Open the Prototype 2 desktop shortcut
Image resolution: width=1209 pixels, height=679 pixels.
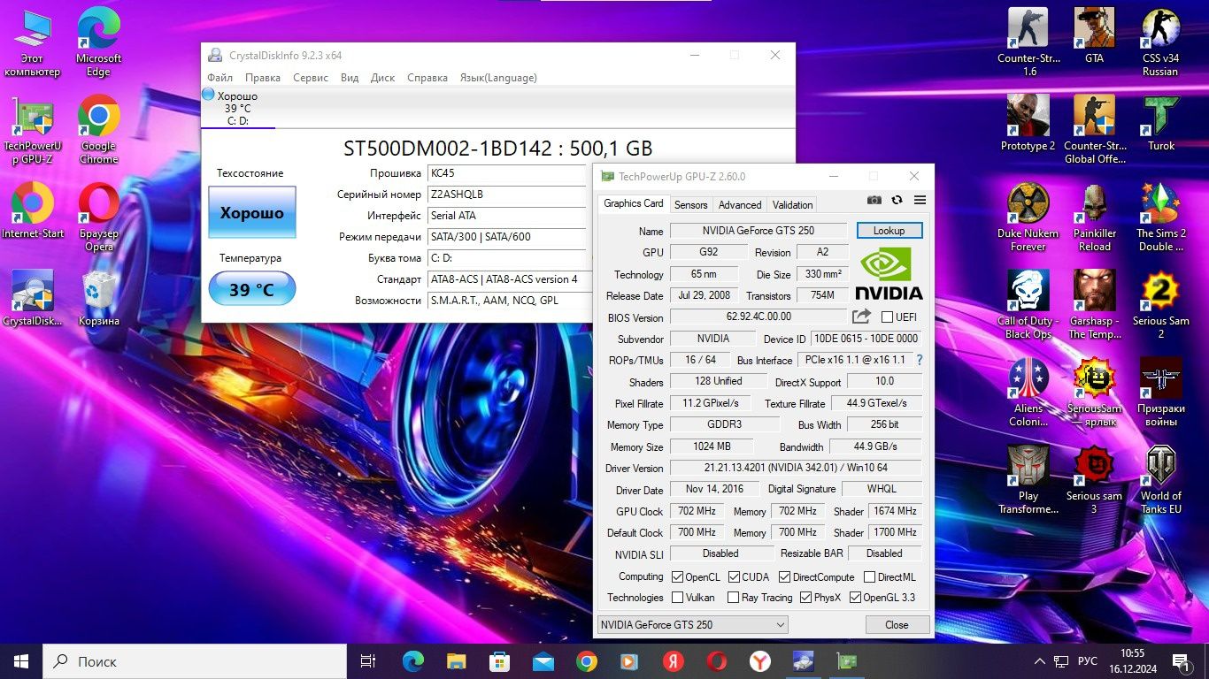click(x=1028, y=123)
